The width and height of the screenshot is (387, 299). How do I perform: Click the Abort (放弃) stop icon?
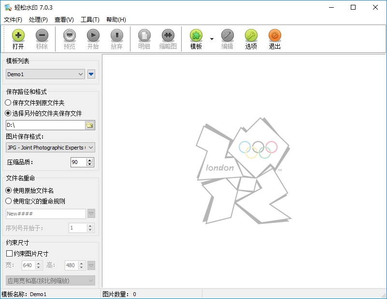tap(117, 36)
